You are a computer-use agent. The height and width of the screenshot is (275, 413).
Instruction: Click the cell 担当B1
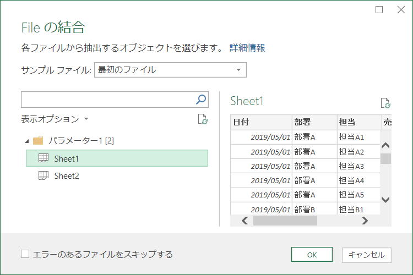coord(358,210)
